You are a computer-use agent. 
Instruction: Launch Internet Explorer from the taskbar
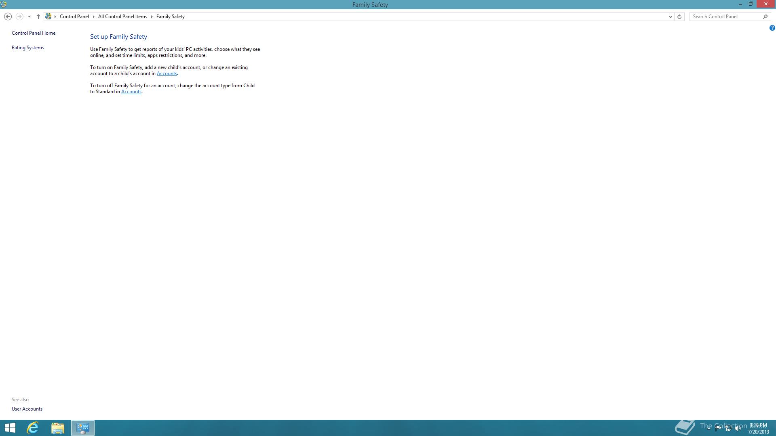pos(33,428)
